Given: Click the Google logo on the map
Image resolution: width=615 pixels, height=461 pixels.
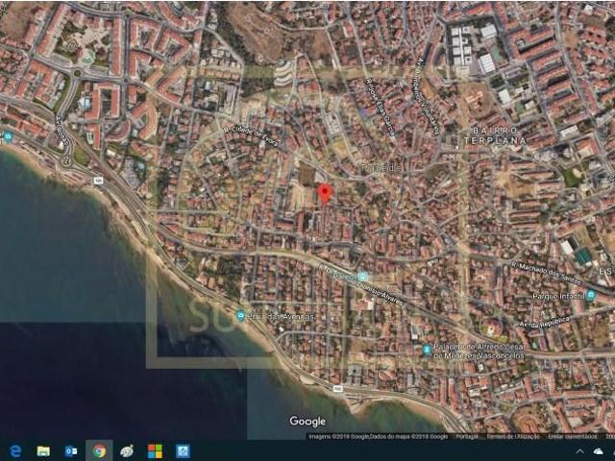Looking at the screenshot, I should 307,422.
